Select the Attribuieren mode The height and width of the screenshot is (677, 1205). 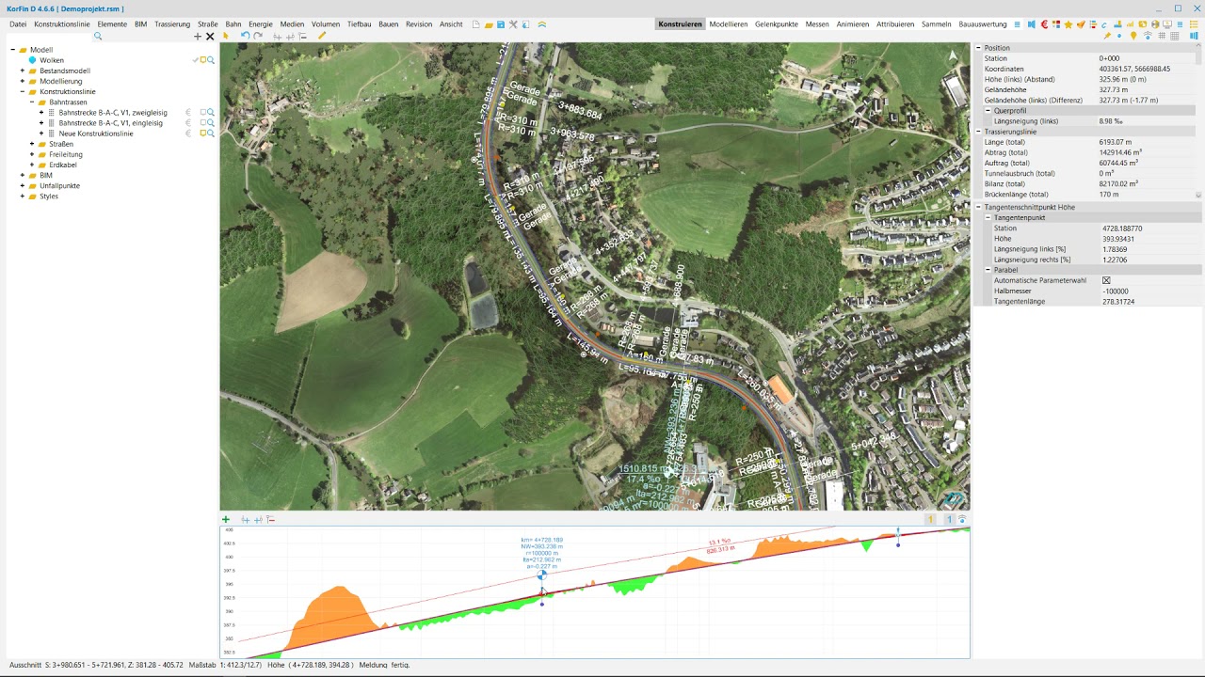[x=895, y=24]
